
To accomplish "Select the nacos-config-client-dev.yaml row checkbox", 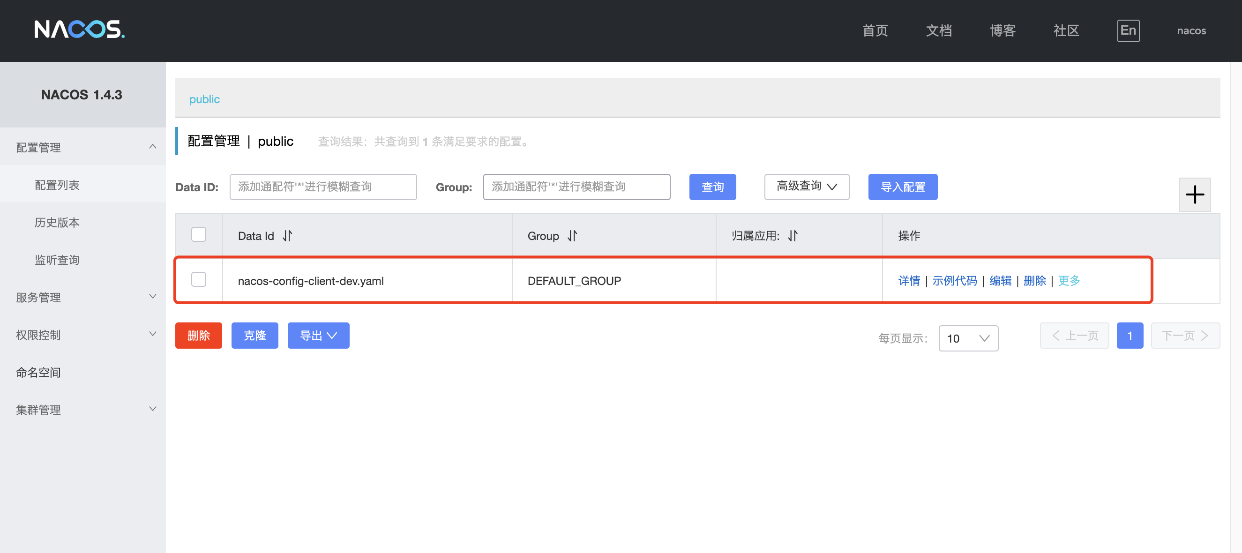I will [198, 279].
